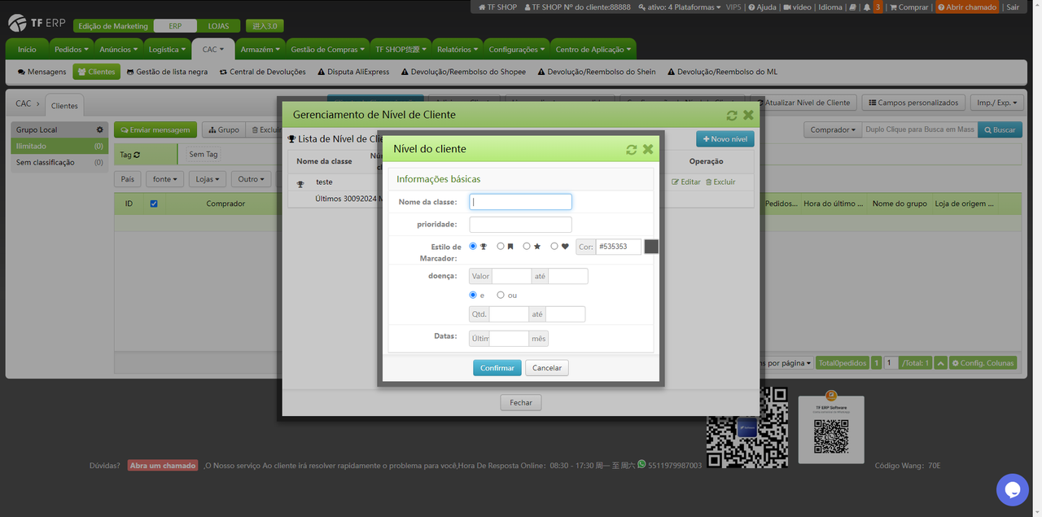Open the Imp./ Exp. dropdown
The height and width of the screenshot is (517, 1042).
(x=997, y=103)
